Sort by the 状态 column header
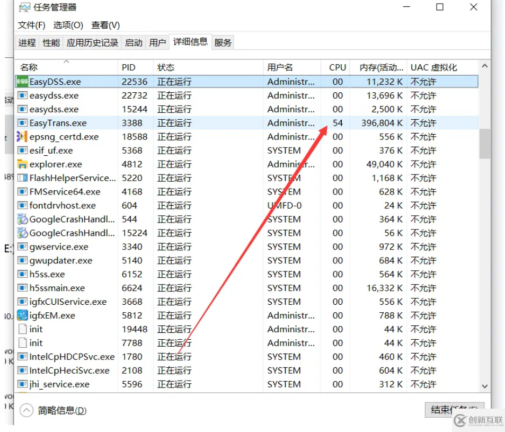 click(208, 67)
